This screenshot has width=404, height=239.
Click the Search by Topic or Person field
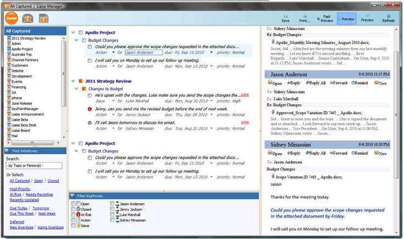point(34,166)
